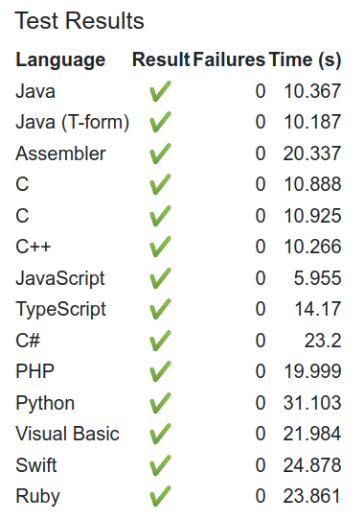Click the failures count 0 for Ruby

coord(261,496)
